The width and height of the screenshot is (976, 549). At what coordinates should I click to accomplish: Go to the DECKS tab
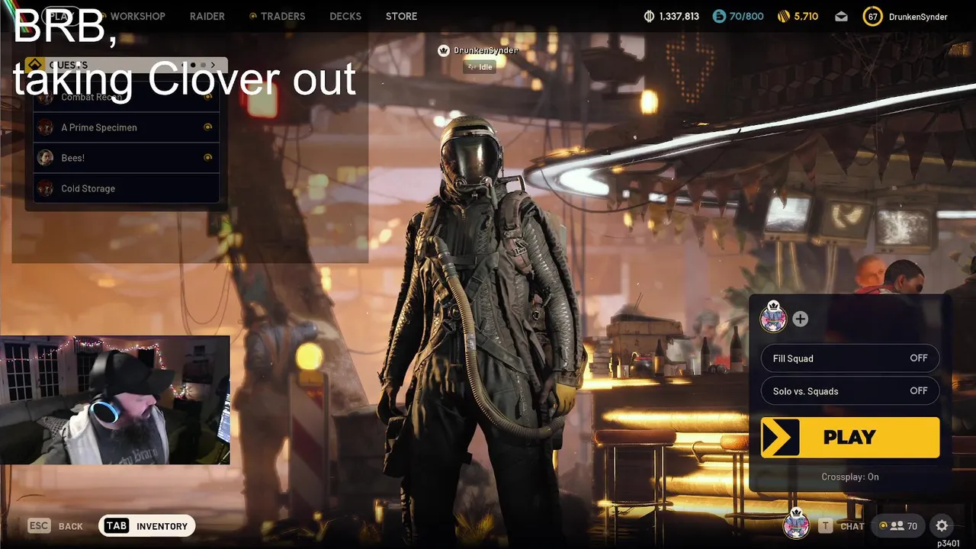point(345,16)
